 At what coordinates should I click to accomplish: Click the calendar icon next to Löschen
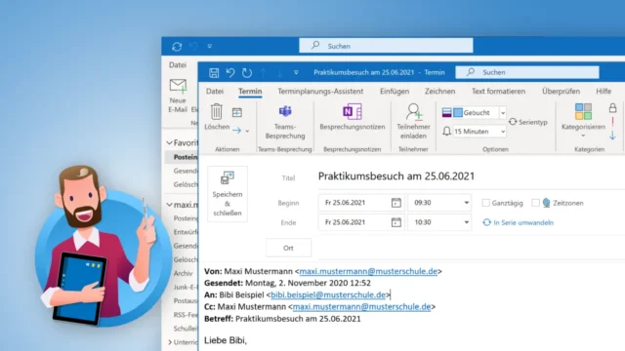click(236, 113)
